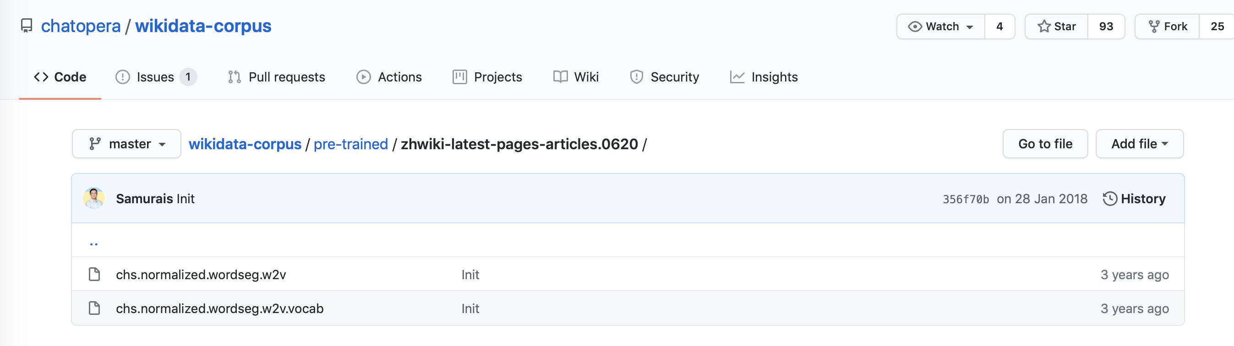Open the Add file dropdown
1234x346 pixels.
coord(1140,144)
